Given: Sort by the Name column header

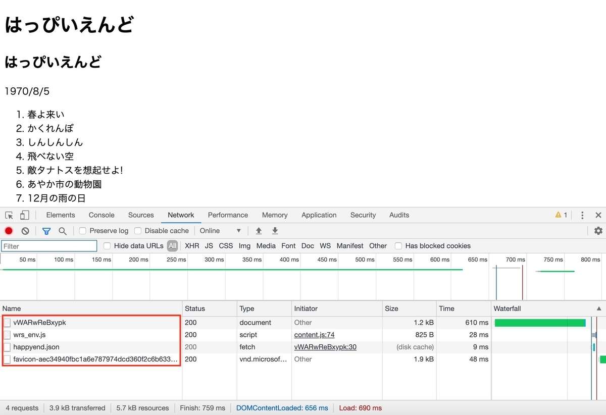Looking at the screenshot, I should pos(91,308).
